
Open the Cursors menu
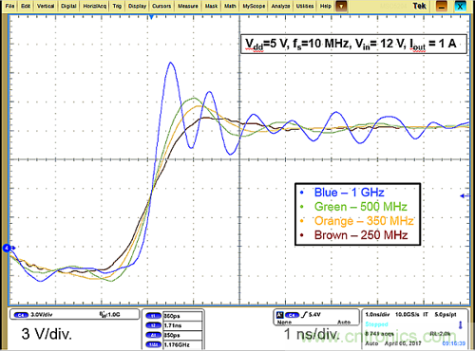click(161, 6)
